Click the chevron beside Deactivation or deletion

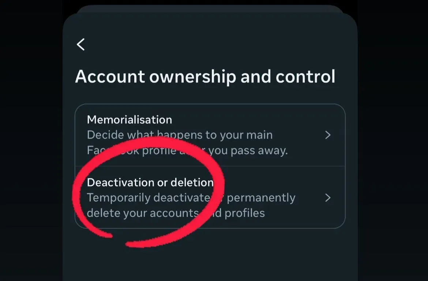[328, 198]
